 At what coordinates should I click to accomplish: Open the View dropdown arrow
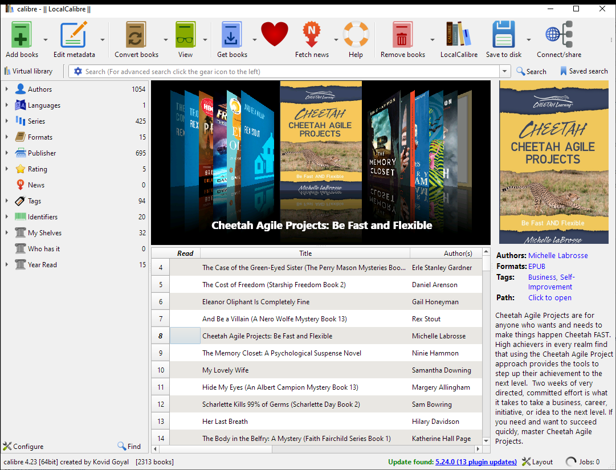205,40
